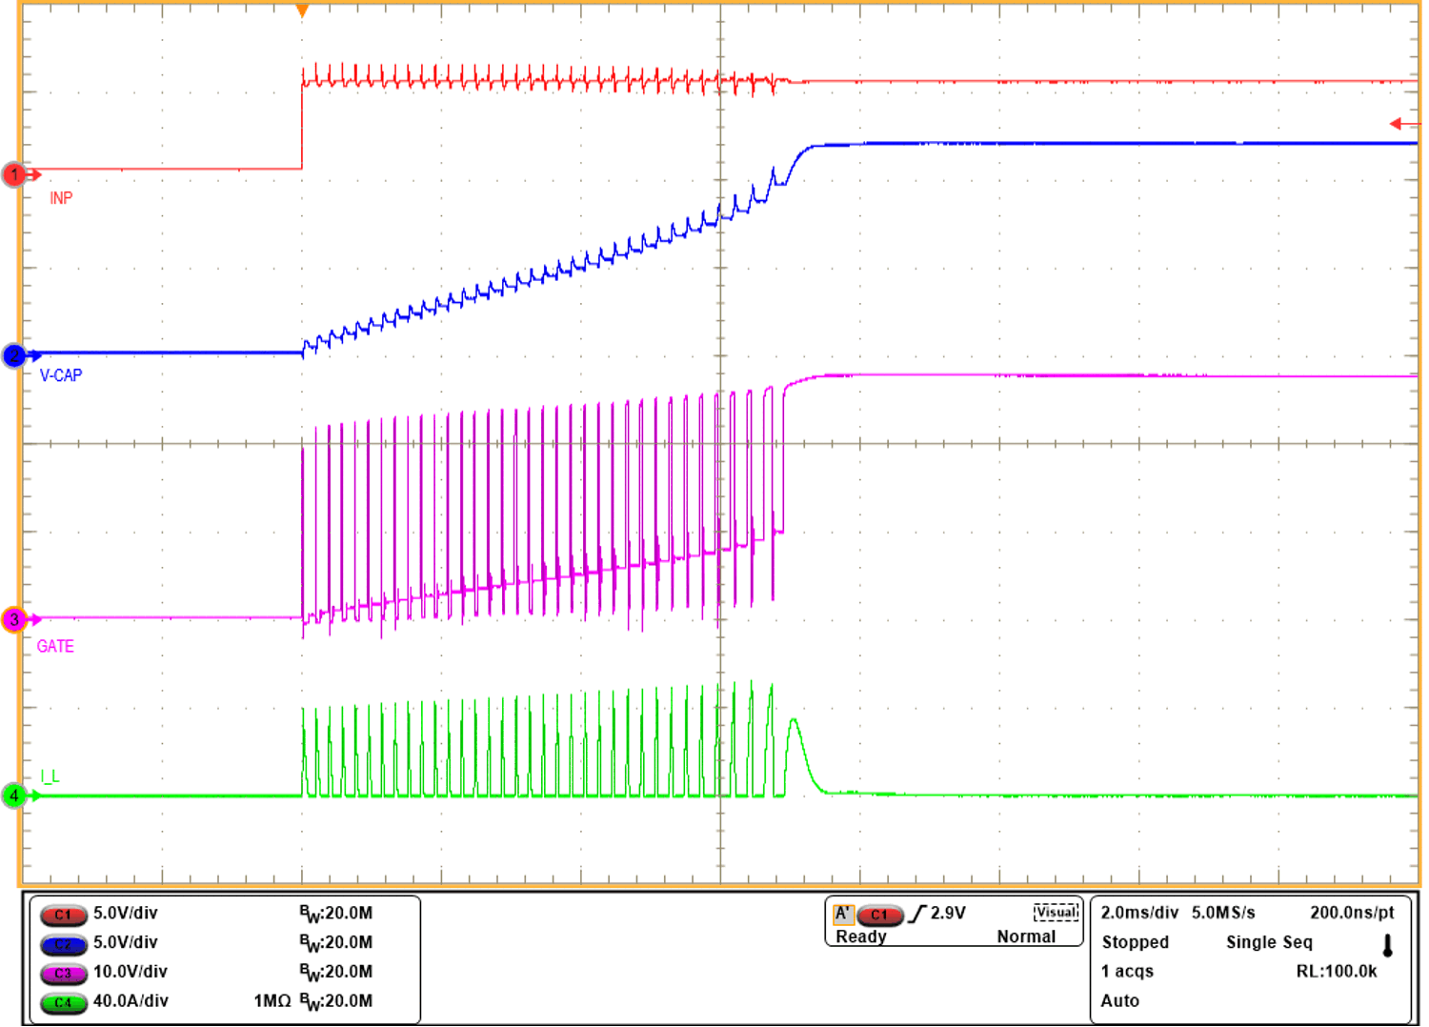The width and height of the screenshot is (1429, 1027).
Task: Open the magenta C3 channel badge
Action: [x=63, y=974]
